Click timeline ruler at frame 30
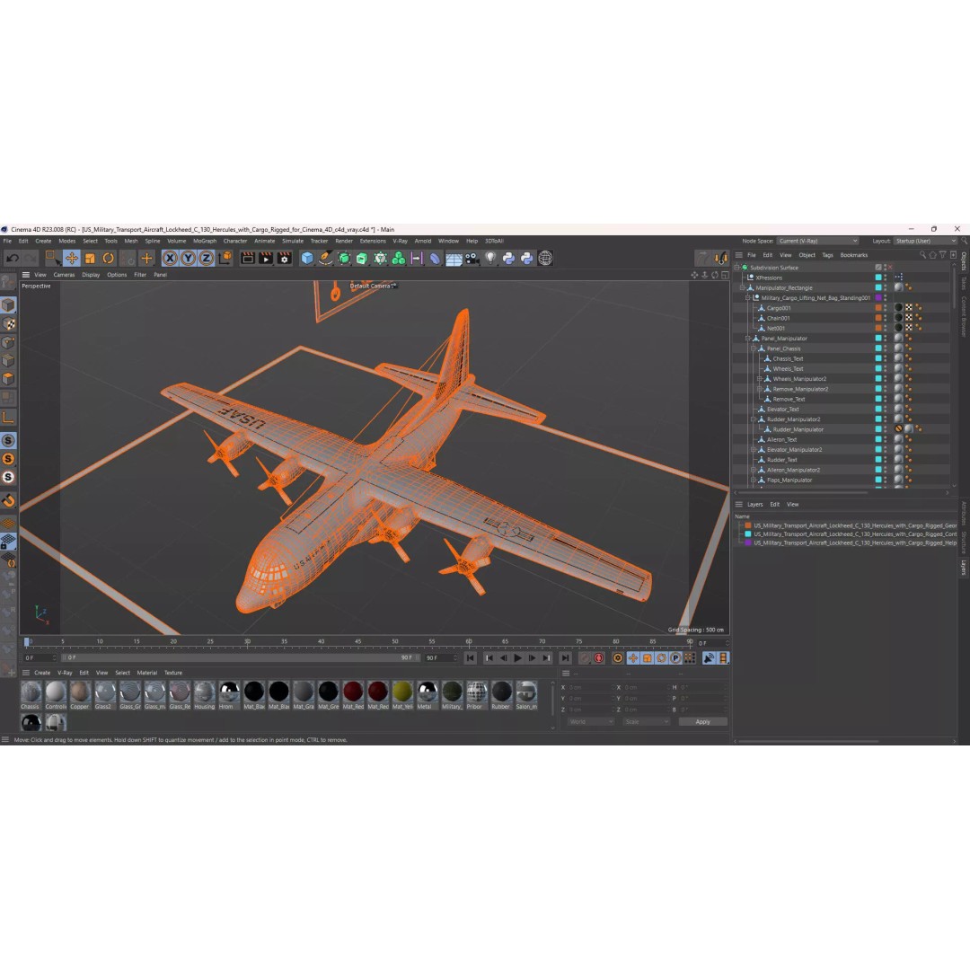 coord(247,642)
